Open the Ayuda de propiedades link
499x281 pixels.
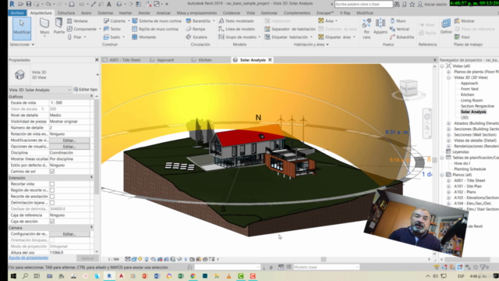tap(28, 258)
